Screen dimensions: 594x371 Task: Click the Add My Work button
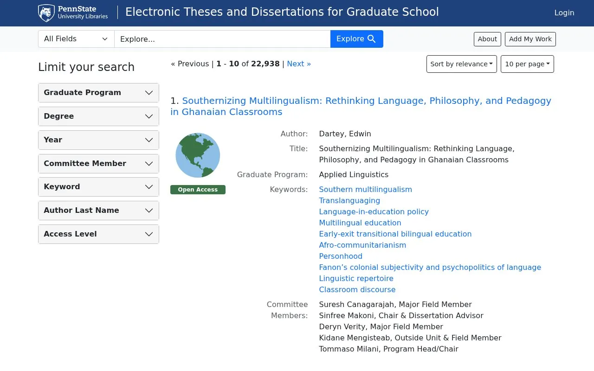click(x=530, y=39)
